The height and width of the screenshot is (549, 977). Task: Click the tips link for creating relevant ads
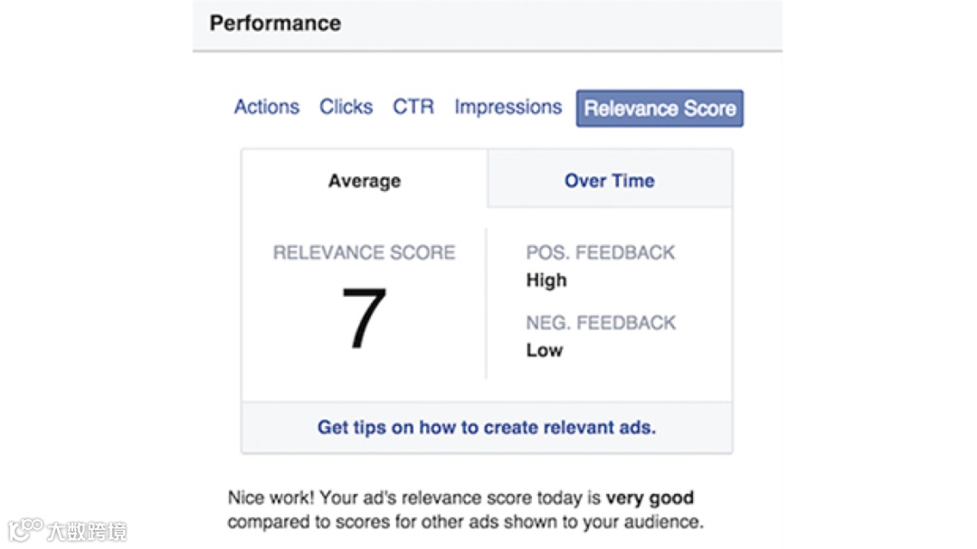pyautogui.click(x=486, y=427)
